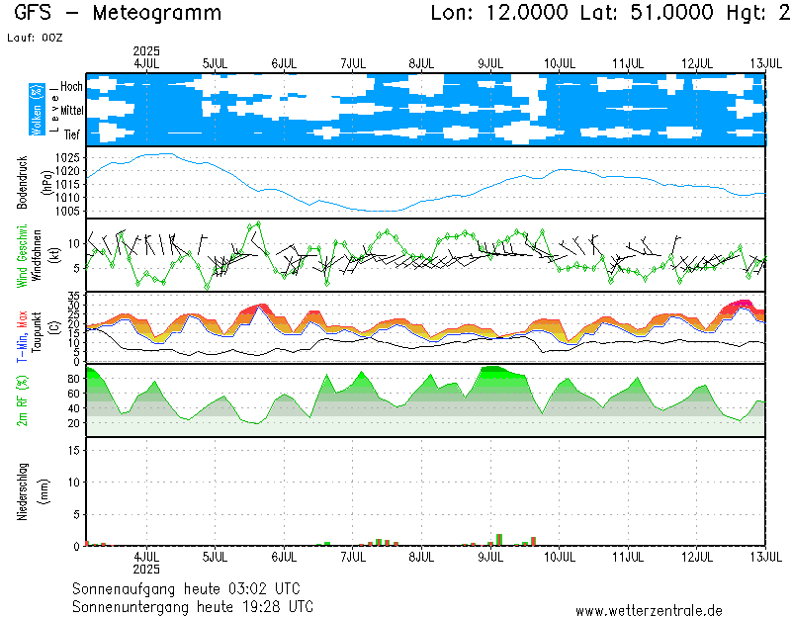This screenshot has width=791, height=618.
Task: Select the 15 precipitation tick value
Action: [x=73, y=450]
